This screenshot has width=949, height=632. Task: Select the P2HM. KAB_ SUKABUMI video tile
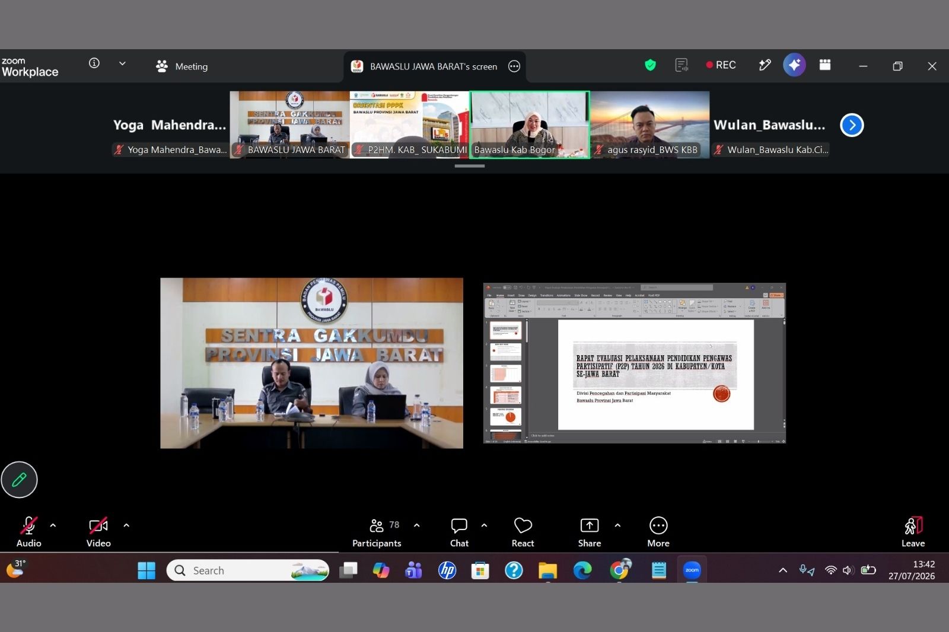(409, 125)
